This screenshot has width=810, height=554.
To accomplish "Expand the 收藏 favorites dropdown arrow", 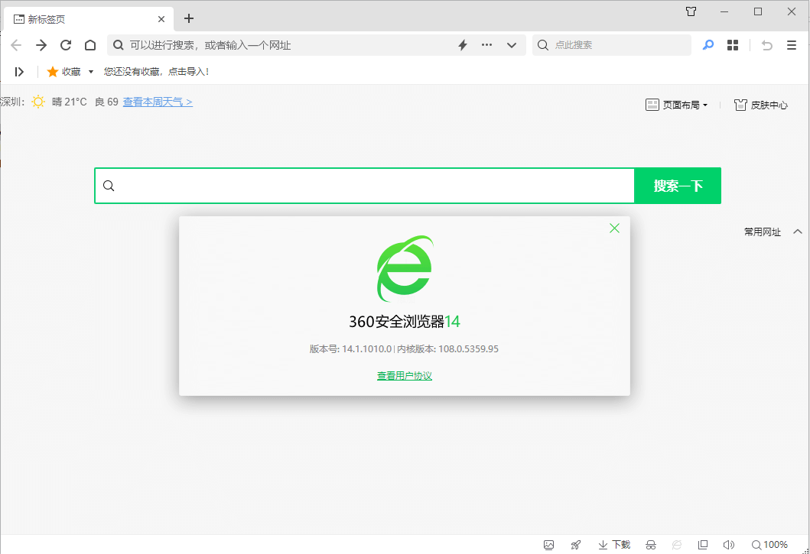I will [x=89, y=71].
